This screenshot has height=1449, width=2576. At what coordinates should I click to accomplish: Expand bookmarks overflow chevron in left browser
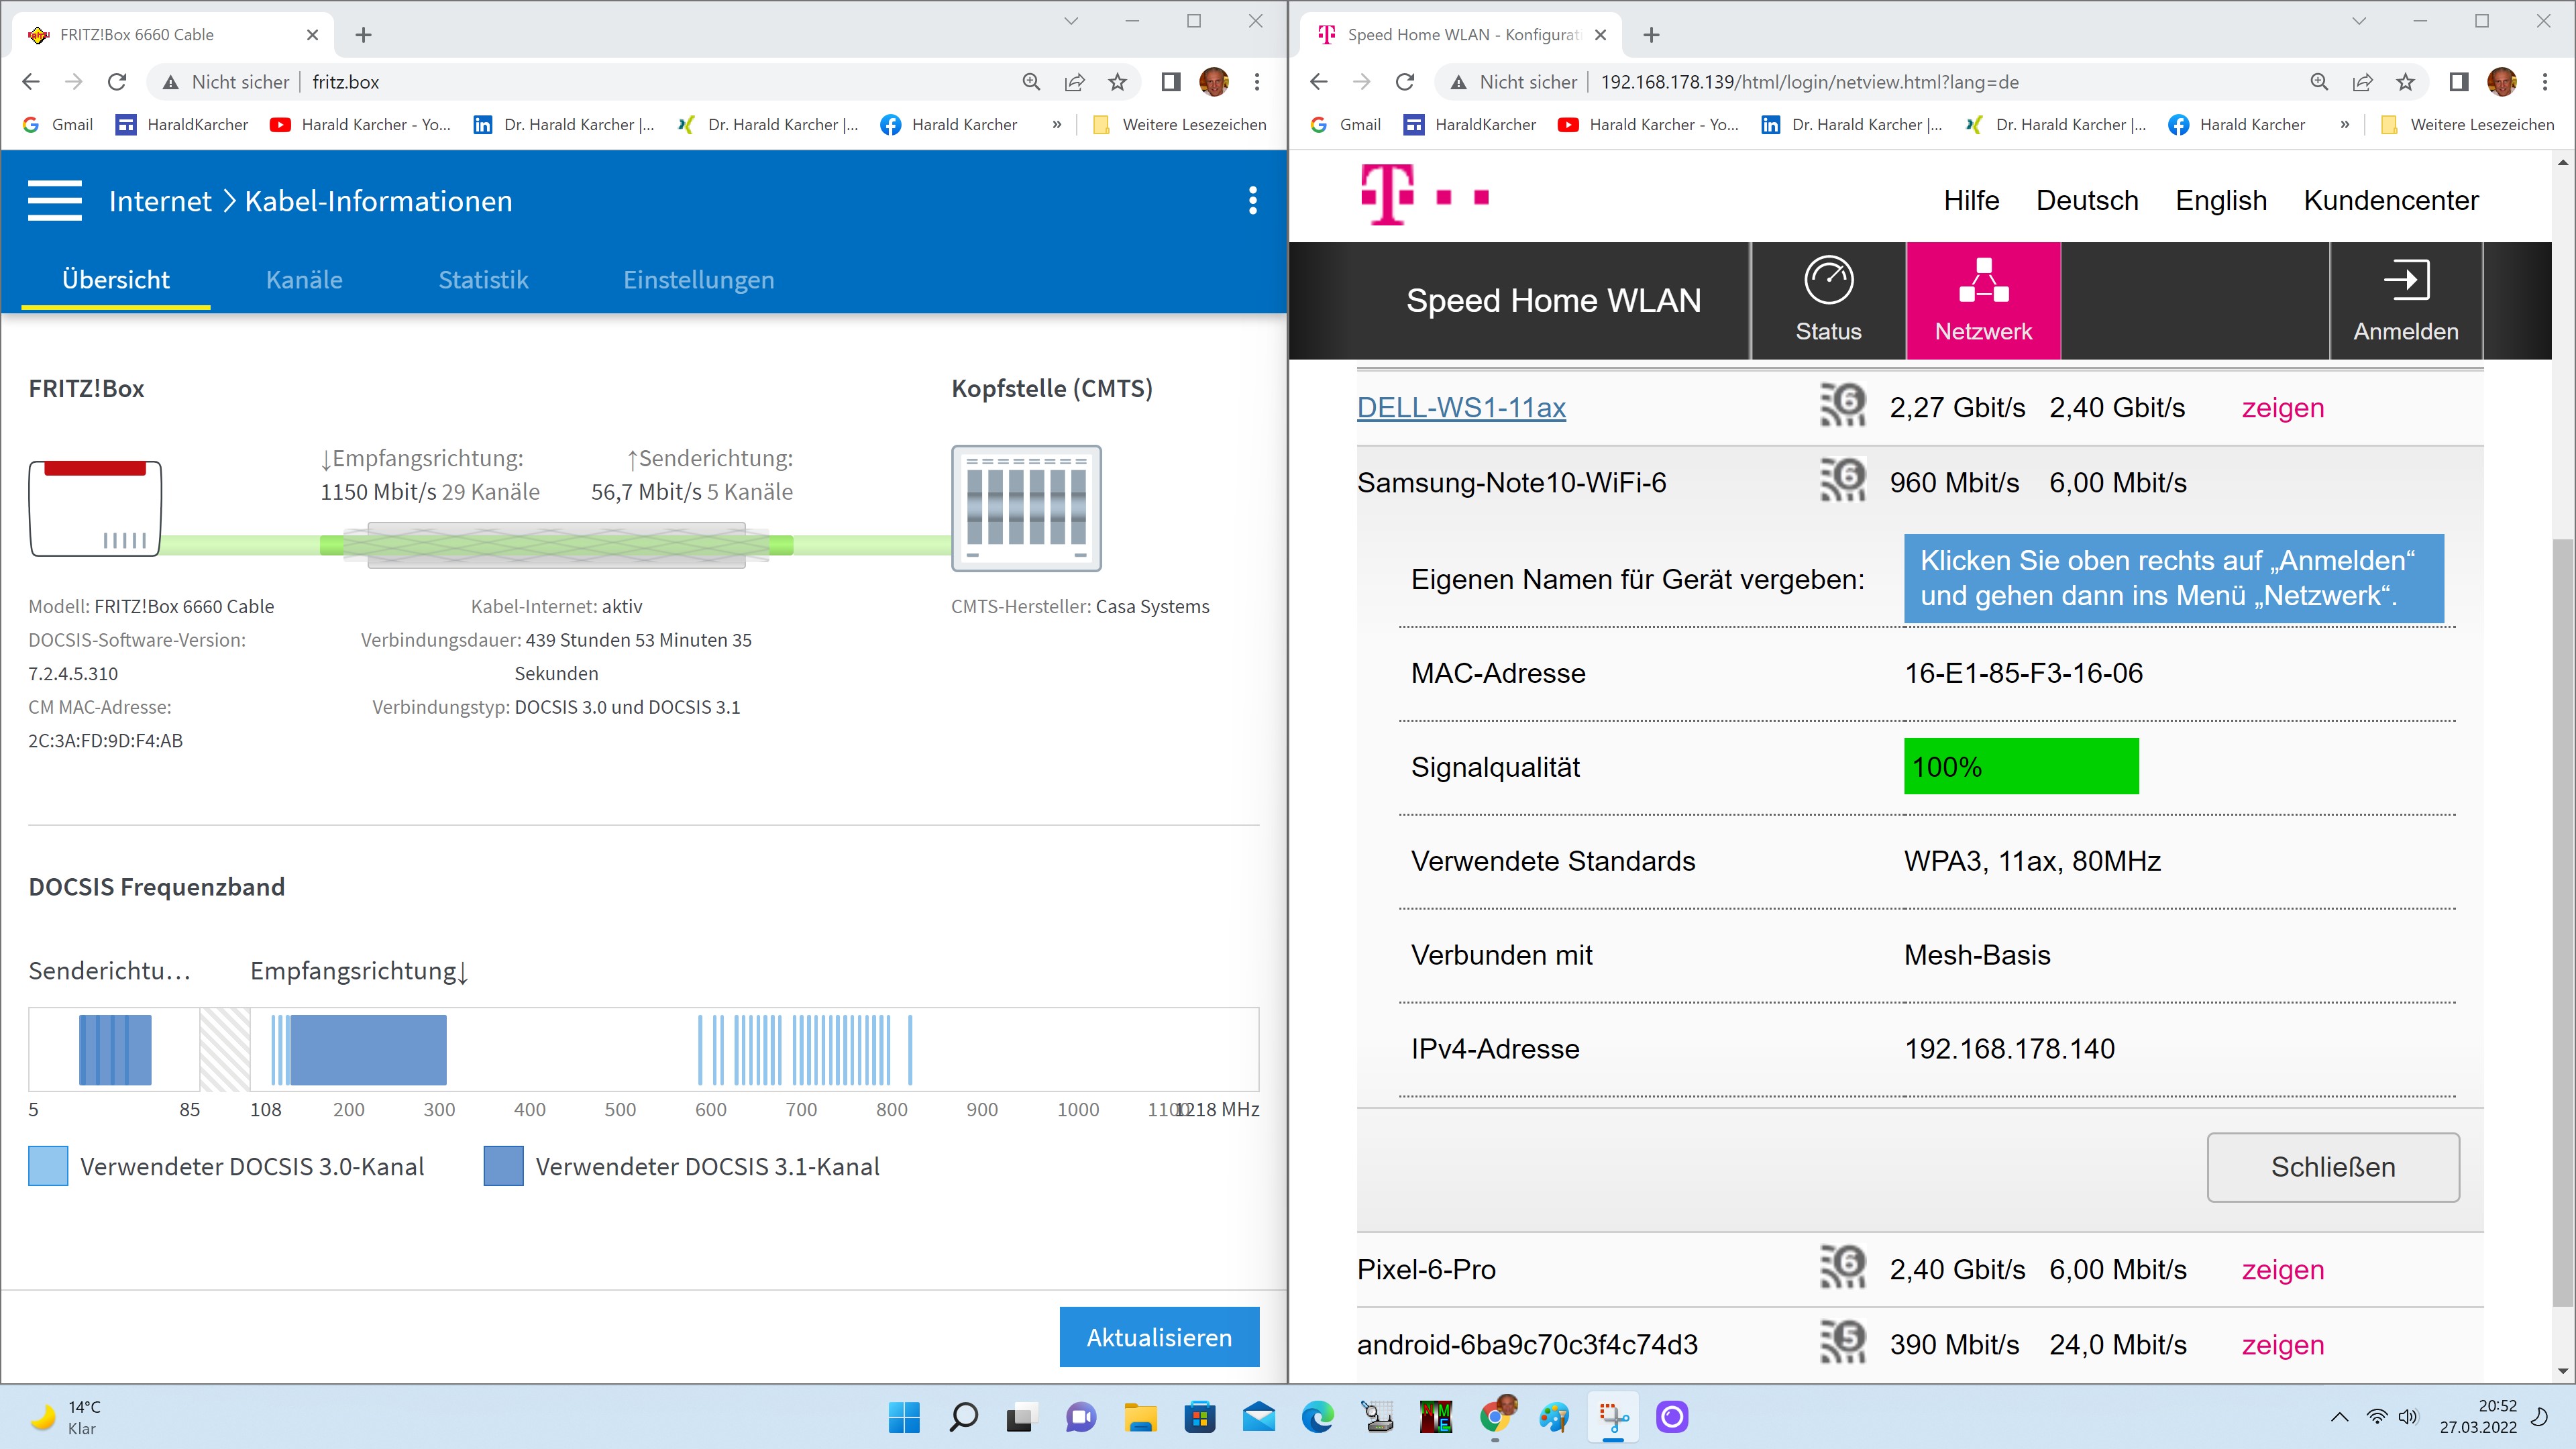[1056, 125]
